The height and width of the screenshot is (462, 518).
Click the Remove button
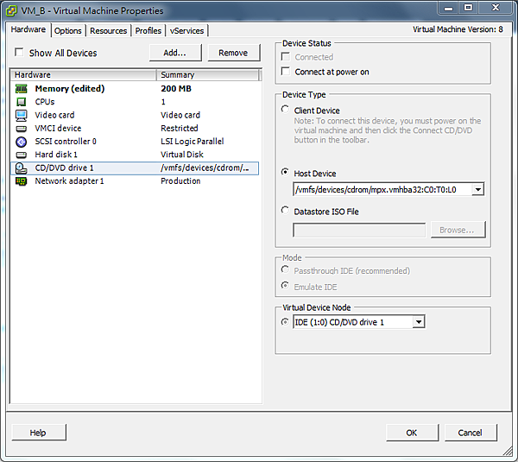pos(234,53)
